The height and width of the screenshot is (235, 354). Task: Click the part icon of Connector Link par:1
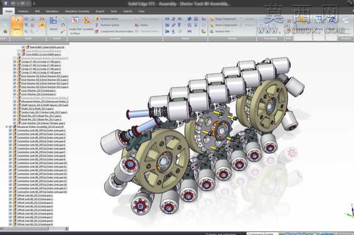[x=15, y=130]
